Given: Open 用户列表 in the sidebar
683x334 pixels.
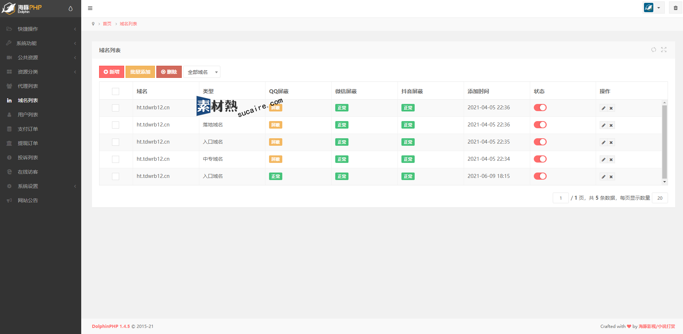Looking at the screenshot, I should (x=28, y=115).
